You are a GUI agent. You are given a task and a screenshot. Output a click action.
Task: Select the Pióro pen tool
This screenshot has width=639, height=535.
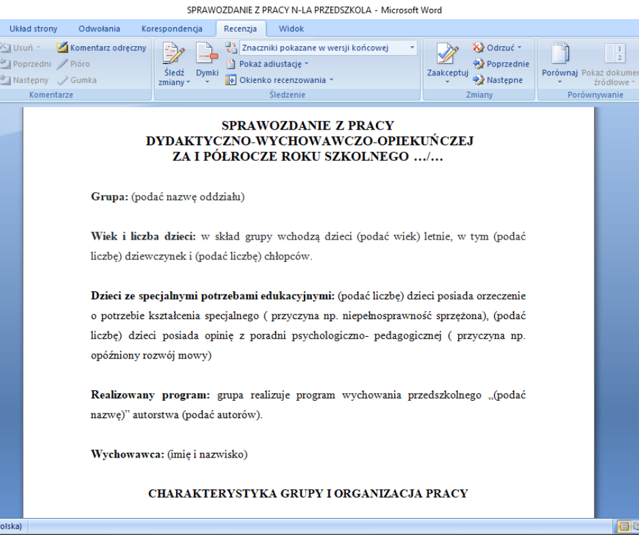(63, 64)
